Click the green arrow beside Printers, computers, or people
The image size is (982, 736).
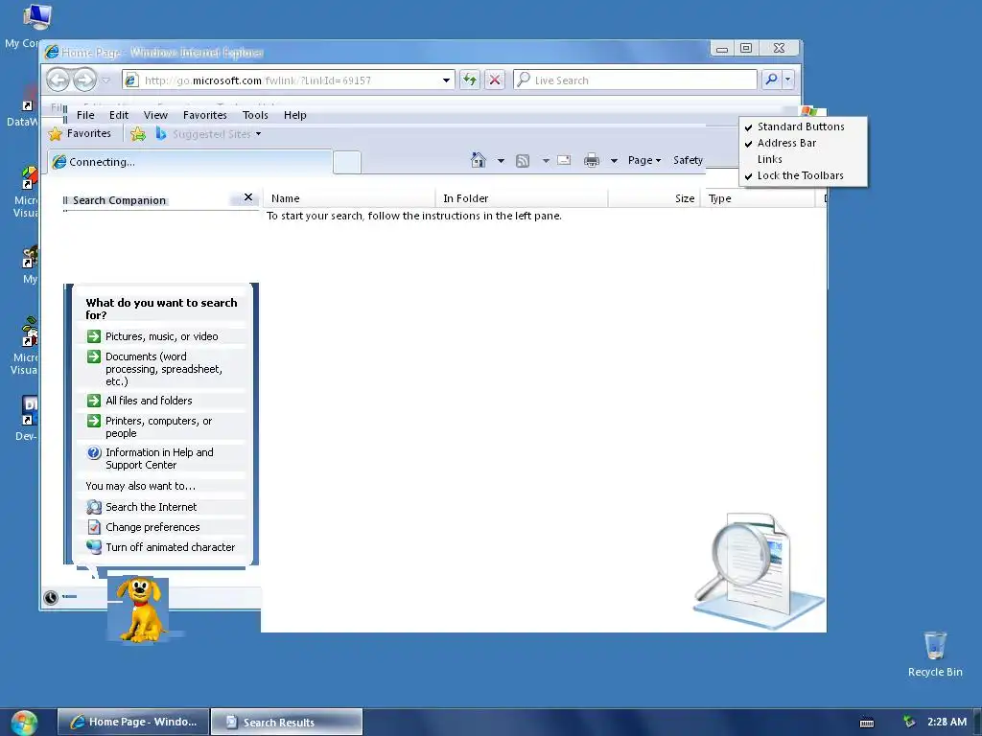[x=94, y=421]
